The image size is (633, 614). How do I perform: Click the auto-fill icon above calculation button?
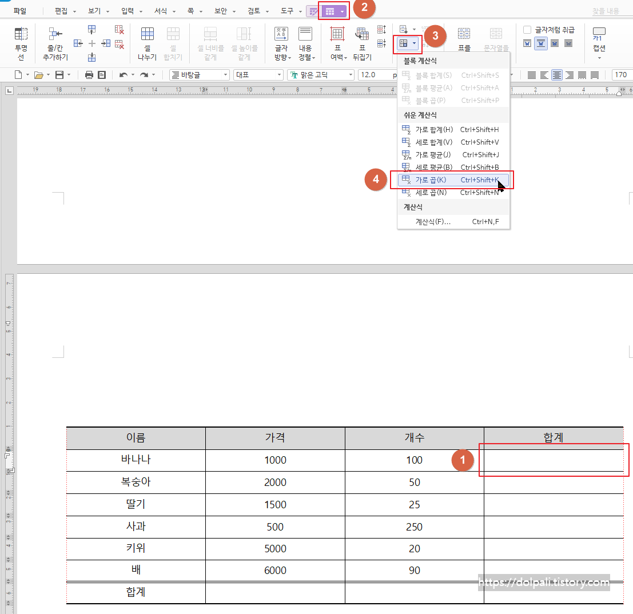coord(403,29)
